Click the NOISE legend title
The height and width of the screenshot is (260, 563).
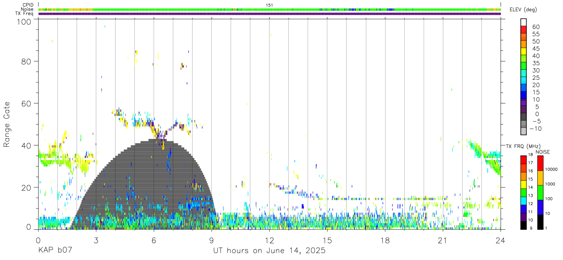[542, 152]
